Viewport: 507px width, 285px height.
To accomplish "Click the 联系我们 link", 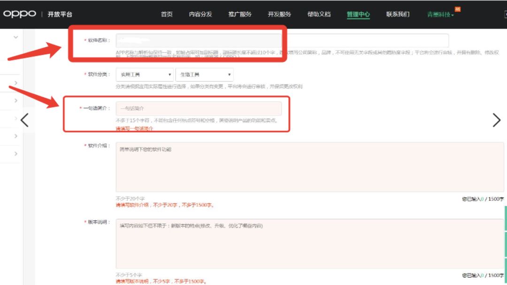I will 398,15.
